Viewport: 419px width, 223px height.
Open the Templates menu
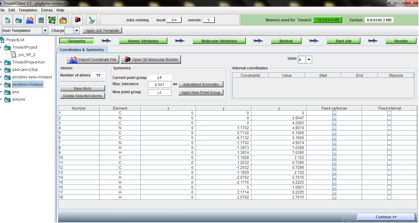(x=28, y=10)
